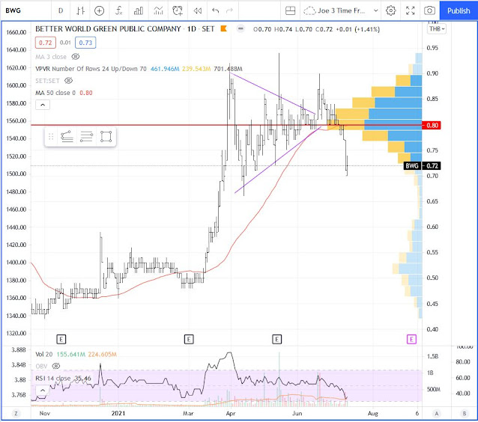Select the Vol 20 indicator label
Image resolution: width=478 pixels, height=422 pixels.
click(x=44, y=355)
